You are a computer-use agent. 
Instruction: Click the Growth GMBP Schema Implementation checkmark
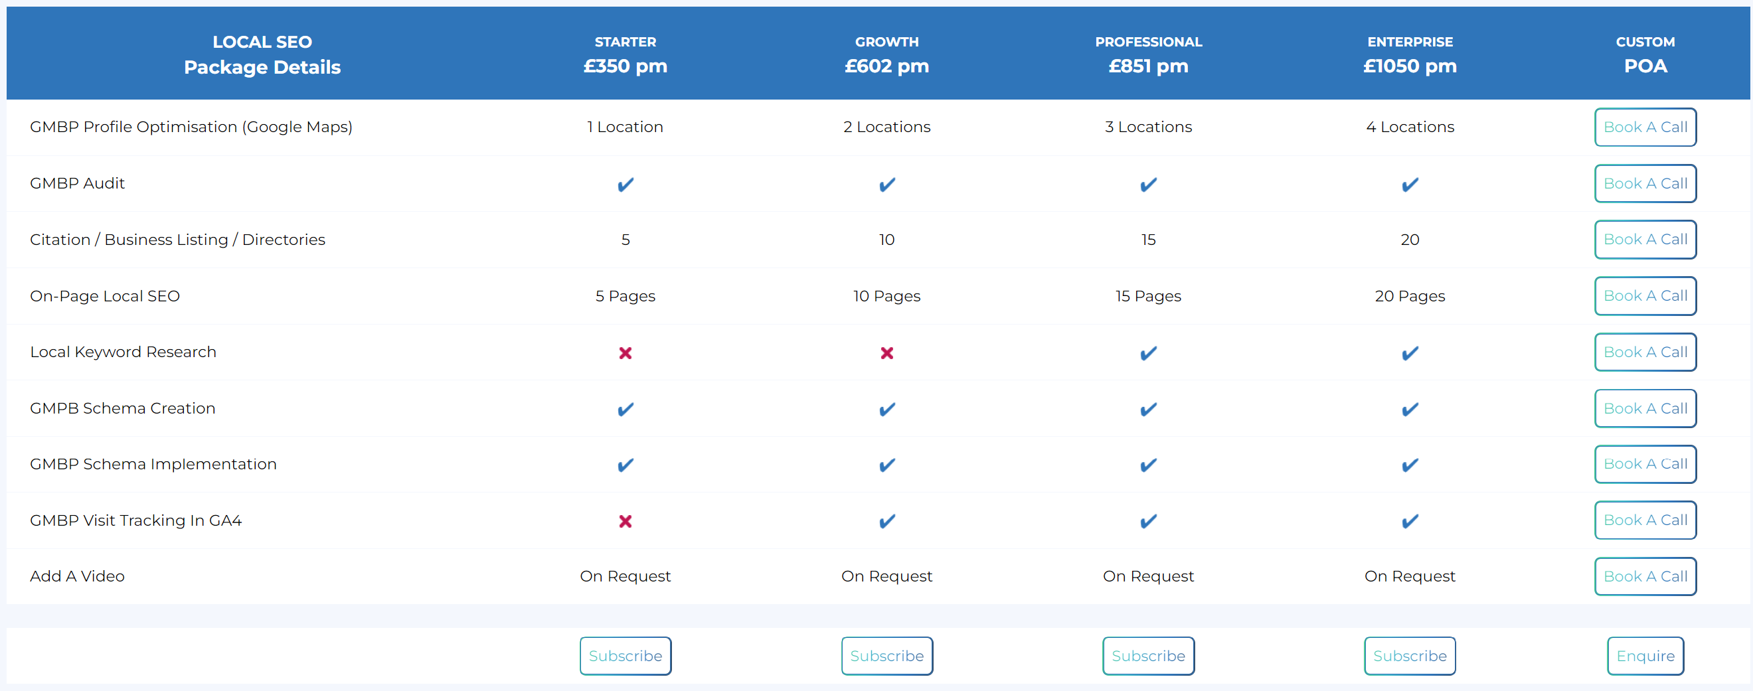(886, 465)
